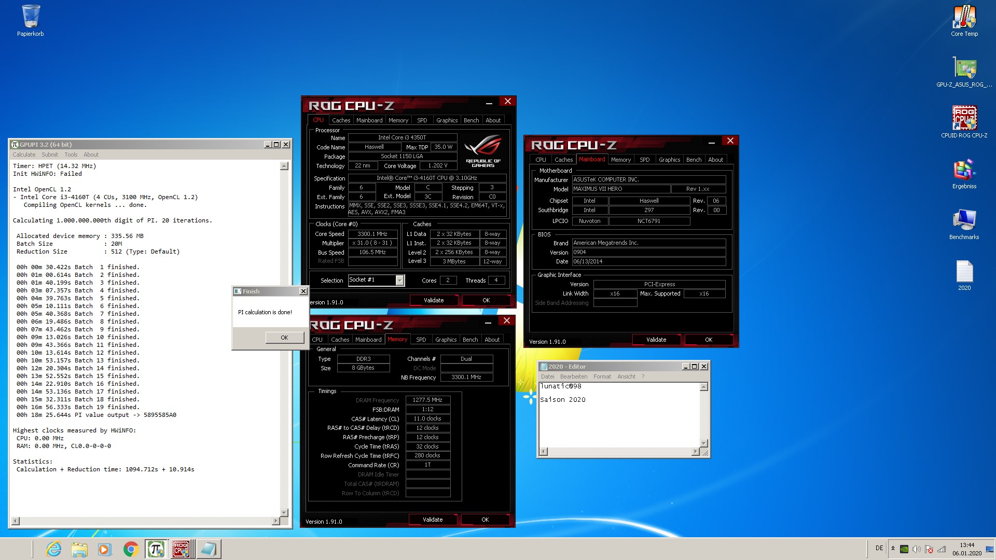The width and height of the screenshot is (996, 560).
Task: Open the CPUID ROG CPU-Z desktop shortcut
Action: [x=964, y=122]
